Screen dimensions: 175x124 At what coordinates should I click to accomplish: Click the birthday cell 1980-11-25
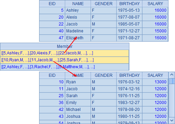(x=129, y=116)
